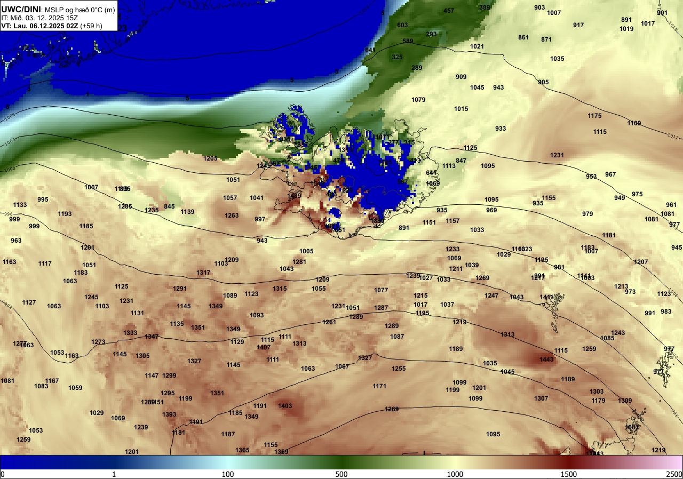Select the 1403 height value
The width and height of the screenshot is (683, 479).
tap(285, 406)
